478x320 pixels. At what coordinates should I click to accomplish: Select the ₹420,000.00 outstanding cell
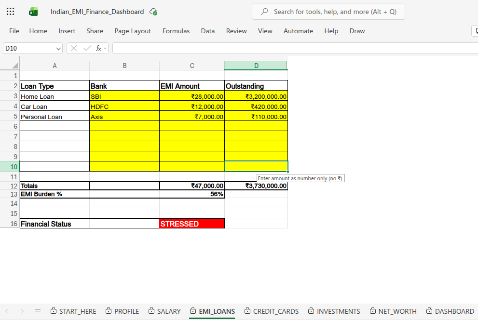tap(256, 106)
